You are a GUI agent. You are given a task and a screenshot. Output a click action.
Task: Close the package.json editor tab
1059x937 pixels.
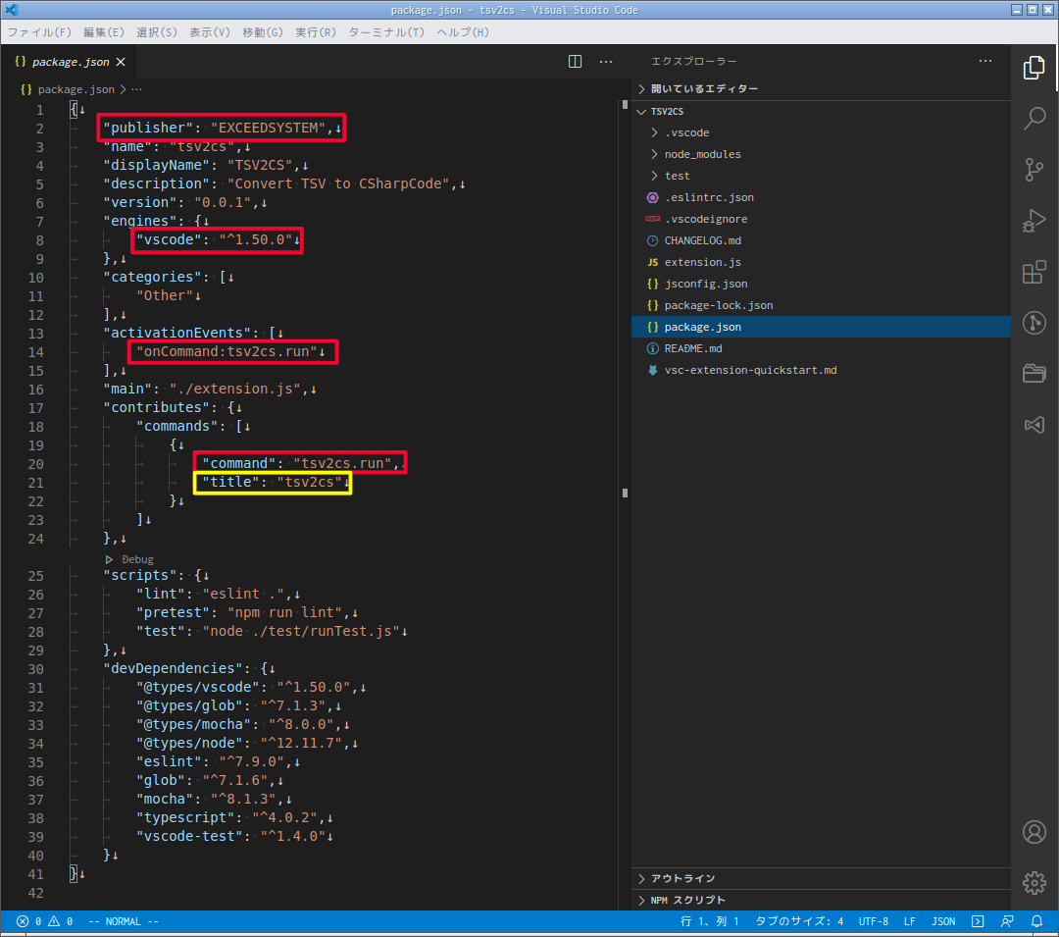[121, 62]
